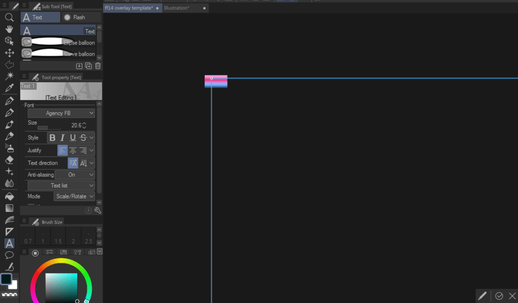The width and height of the screenshot is (518, 303).
Task: Switch to ff14 overlay template tab
Action: pyautogui.click(x=132, y=8)
